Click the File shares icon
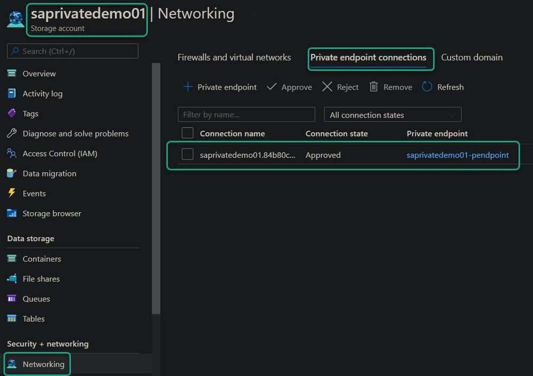 pos(12,278)
